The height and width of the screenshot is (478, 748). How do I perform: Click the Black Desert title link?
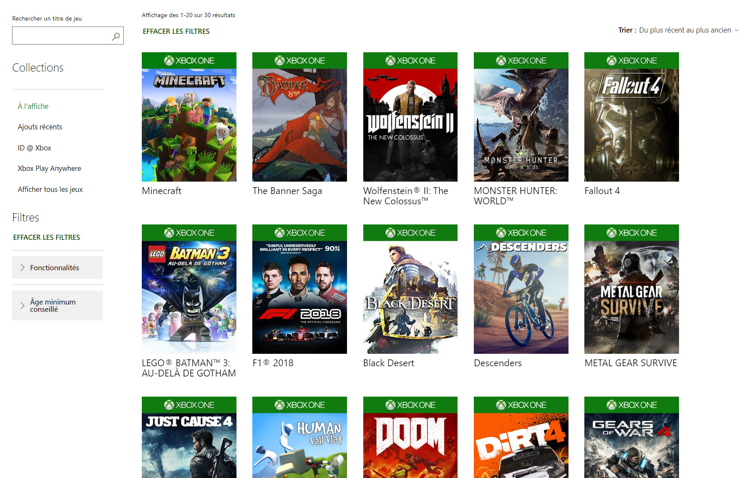[x=389, y=363]
